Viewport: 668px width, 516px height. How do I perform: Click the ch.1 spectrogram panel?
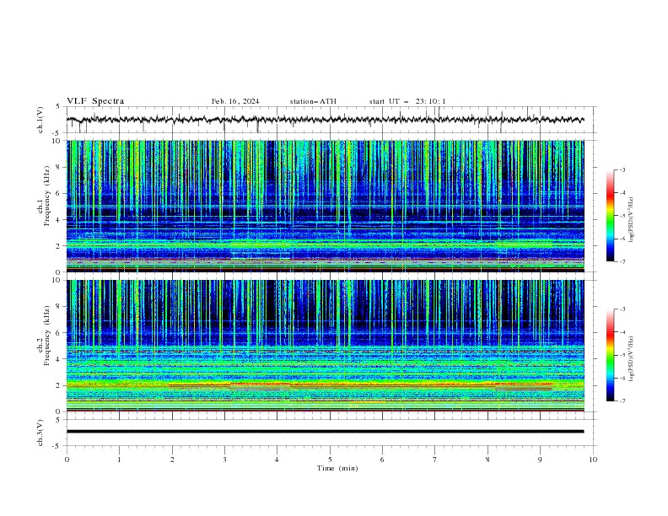[x=325, y=206]
